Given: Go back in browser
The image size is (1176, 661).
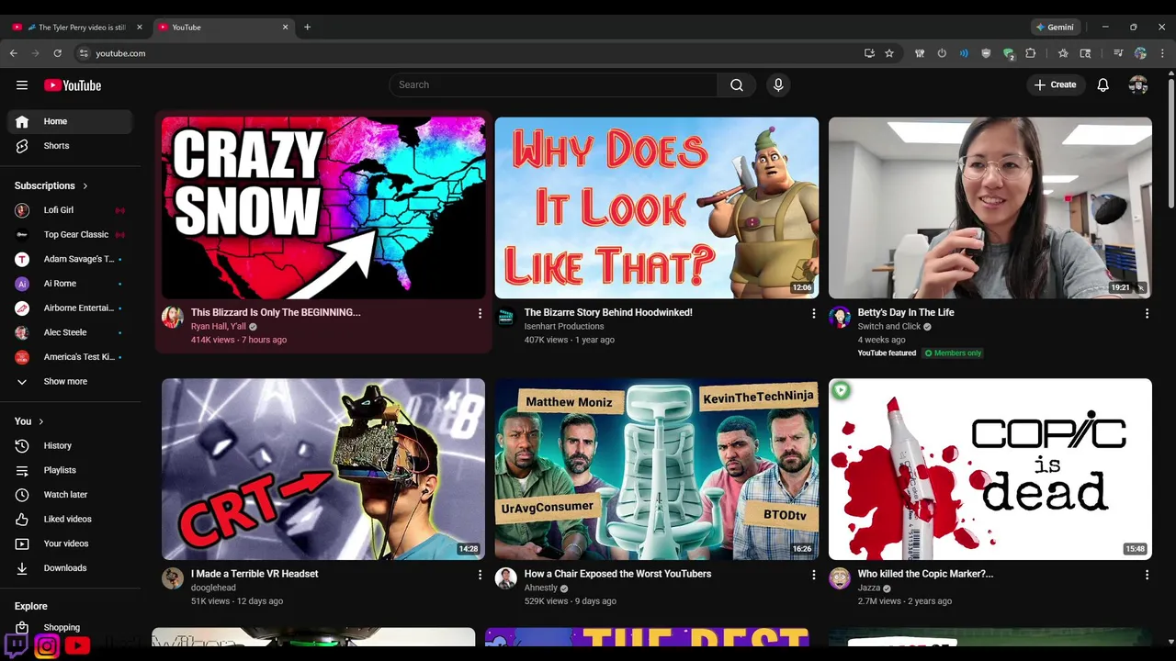Looking at the screenshot, I should 14,53.
